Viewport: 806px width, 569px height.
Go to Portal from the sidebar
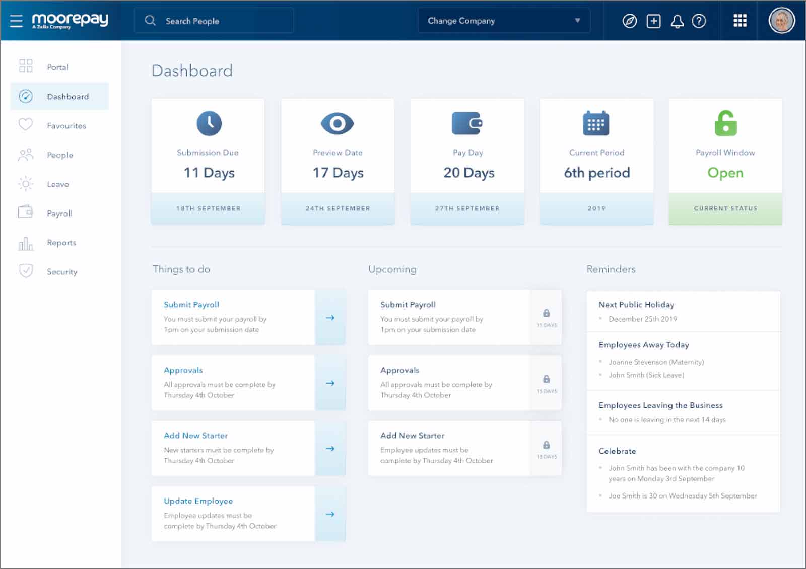(x=58, y=67)
